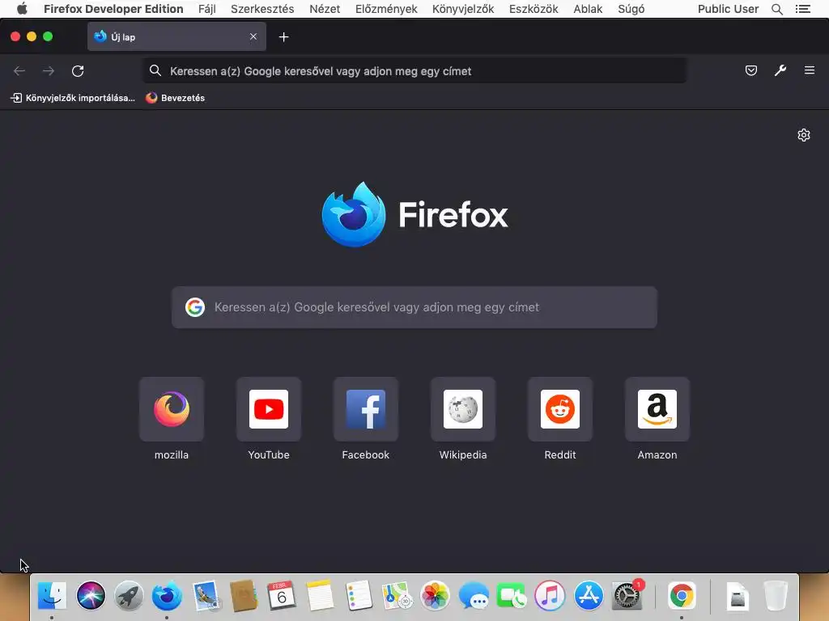Open Messages in the dock
Viewport: 829px width, 621px height.
coord(474,596)
